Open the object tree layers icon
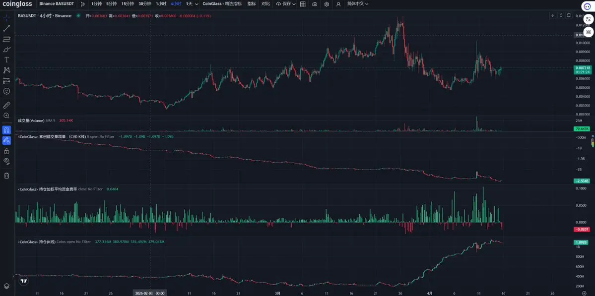Screen dimensions: 595x296 6,286
